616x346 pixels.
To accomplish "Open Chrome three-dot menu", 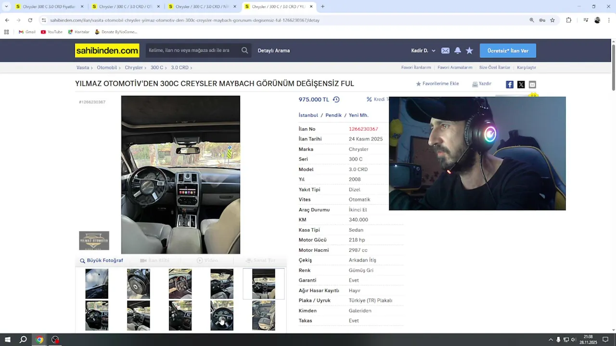I will click(609, 20).
